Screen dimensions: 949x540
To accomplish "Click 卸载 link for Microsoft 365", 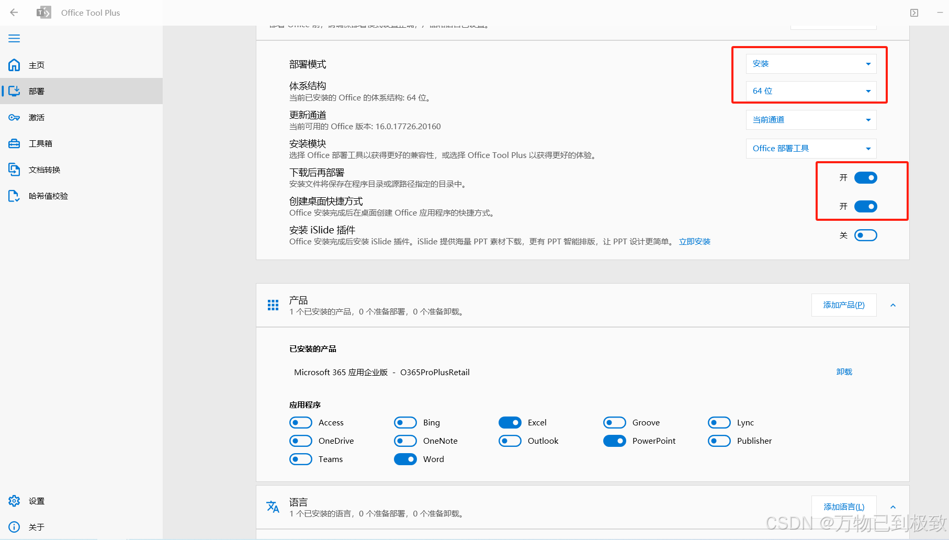I will coord(844,372).
